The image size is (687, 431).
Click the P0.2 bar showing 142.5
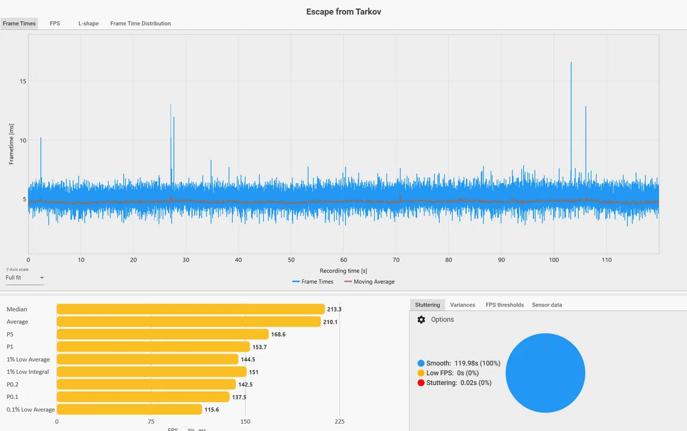coord(146,385)
